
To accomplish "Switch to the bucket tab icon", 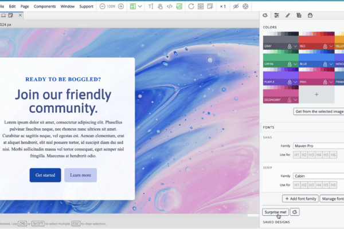I will [310, 15].
